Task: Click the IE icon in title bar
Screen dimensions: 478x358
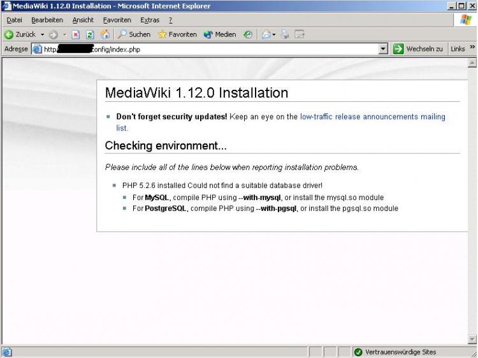Action: coord(6,6)
